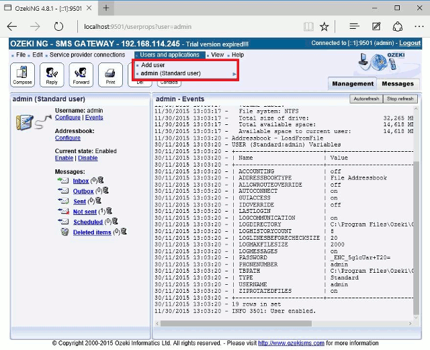Open the File menu

point(21,55)
